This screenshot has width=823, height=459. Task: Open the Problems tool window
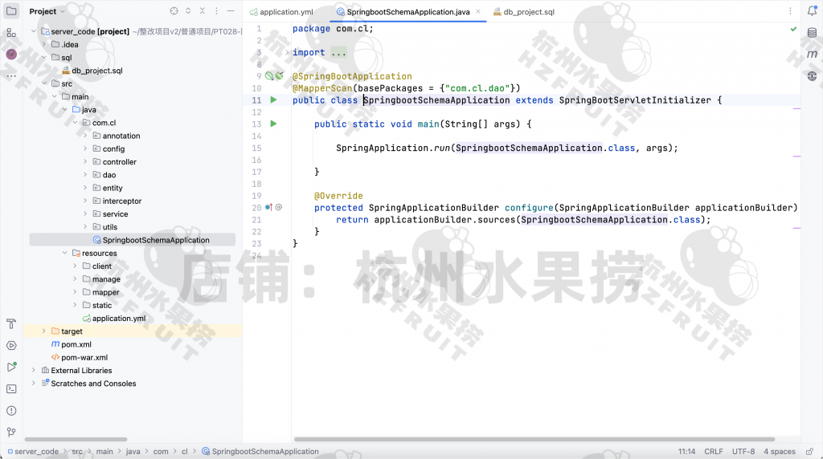[11, 410]
